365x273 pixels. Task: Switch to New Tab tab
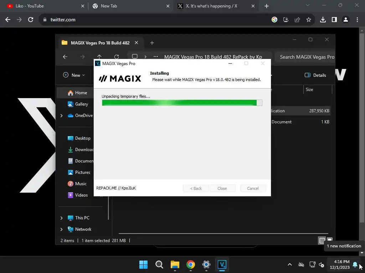point(130,6)
